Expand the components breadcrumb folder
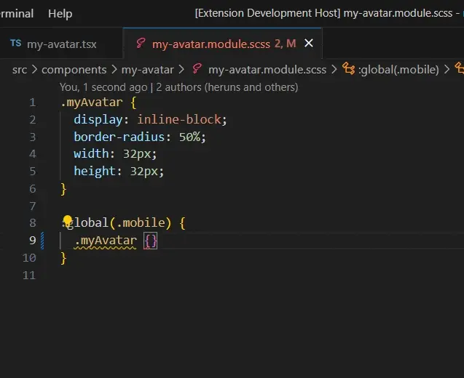Viewport: 464px width, 378px height. [x=74, y=70]
